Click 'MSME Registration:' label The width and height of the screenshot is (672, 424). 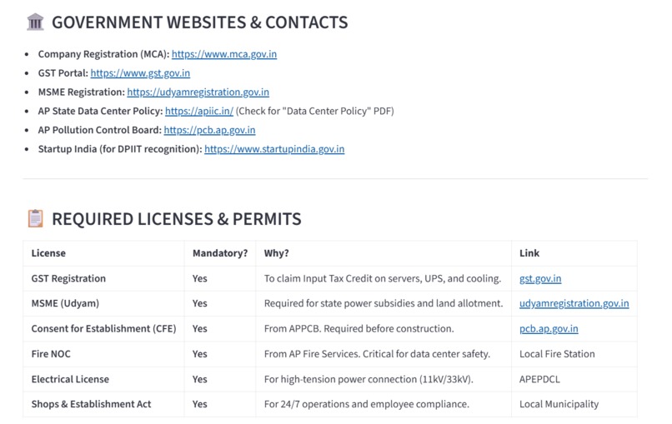pos(82,92)
